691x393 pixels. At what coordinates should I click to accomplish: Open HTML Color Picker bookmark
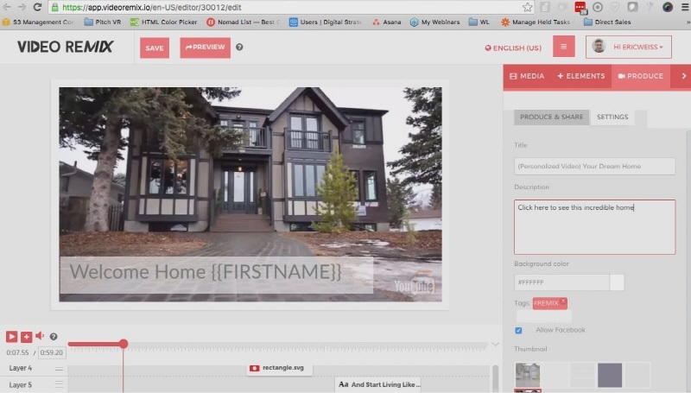[x=163, y=22]
